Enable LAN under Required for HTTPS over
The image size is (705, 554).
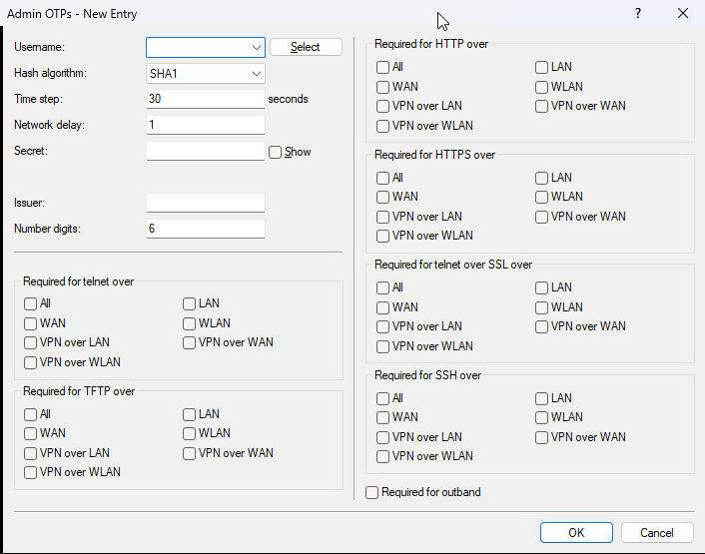[x=542, y=178]
